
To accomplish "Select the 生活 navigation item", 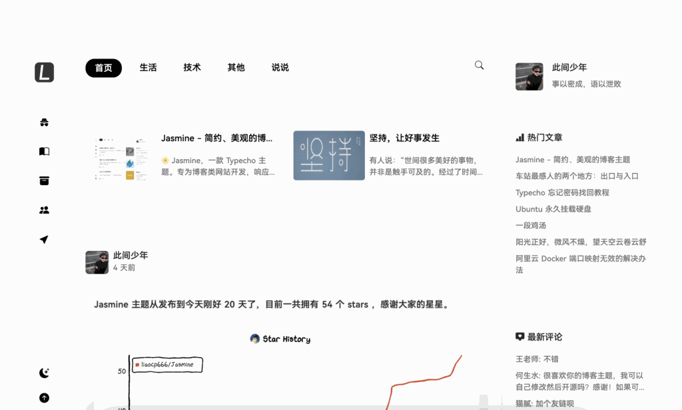I will point(148,67).
